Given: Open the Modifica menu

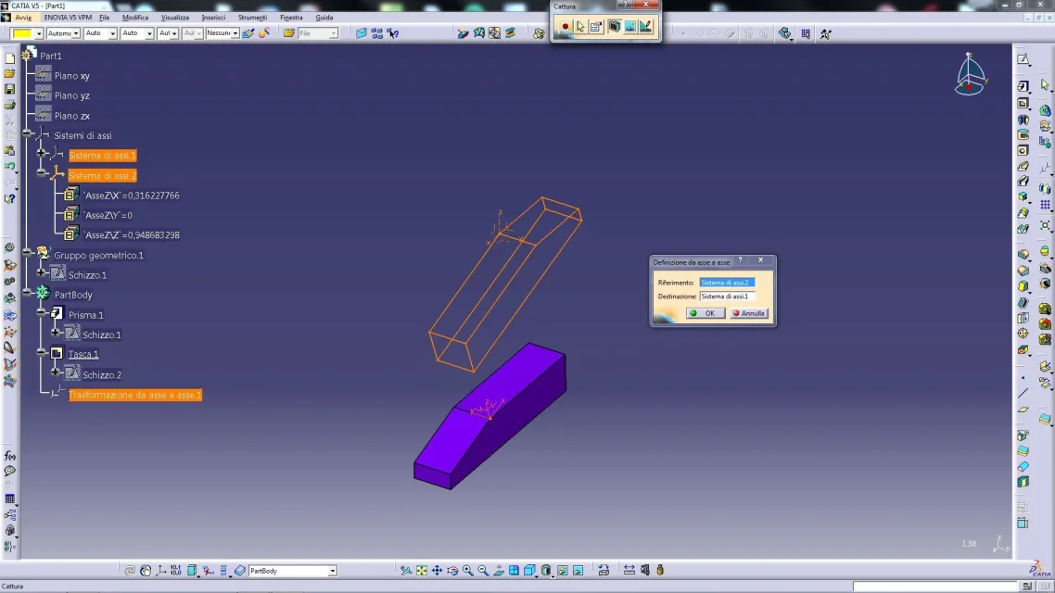Looking at the screenshot, I should [x=135, y=18].
